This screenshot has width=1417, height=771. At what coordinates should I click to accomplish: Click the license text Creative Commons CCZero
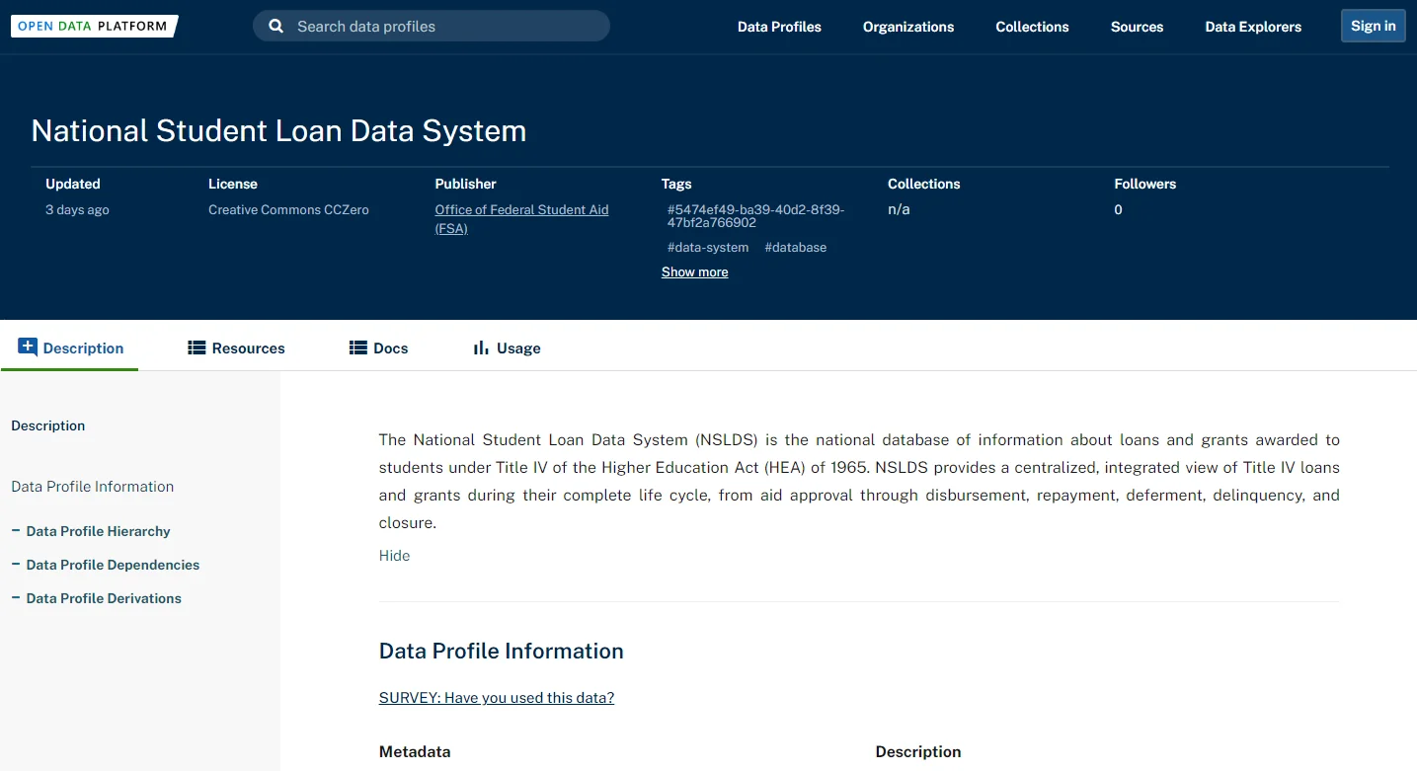point(288,209)
